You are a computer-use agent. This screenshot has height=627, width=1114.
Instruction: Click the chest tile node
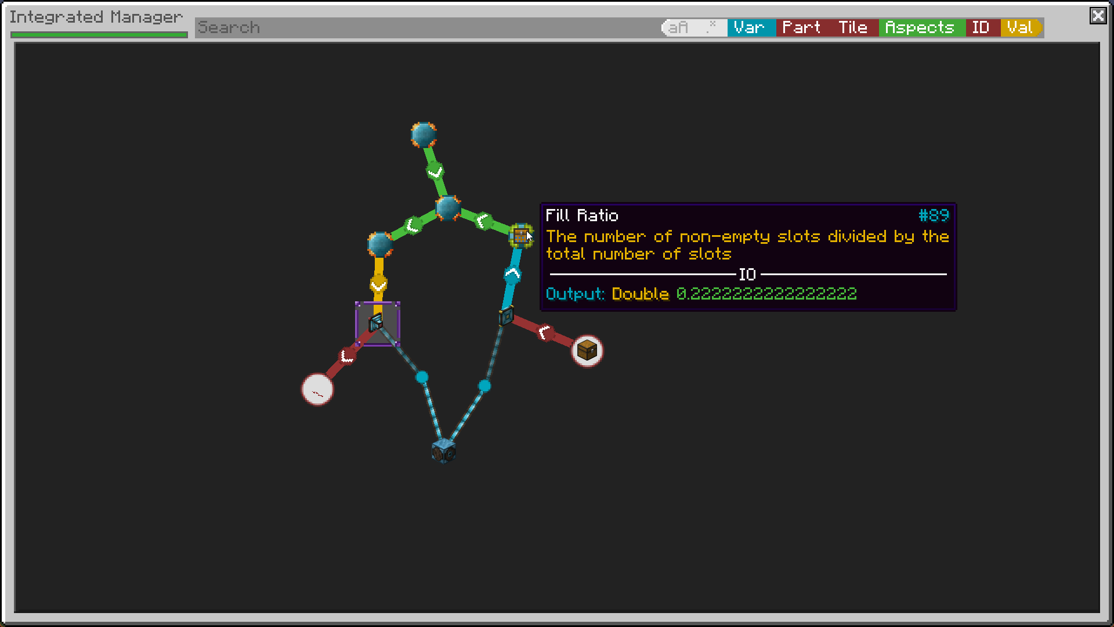click(x=587, y=351)
